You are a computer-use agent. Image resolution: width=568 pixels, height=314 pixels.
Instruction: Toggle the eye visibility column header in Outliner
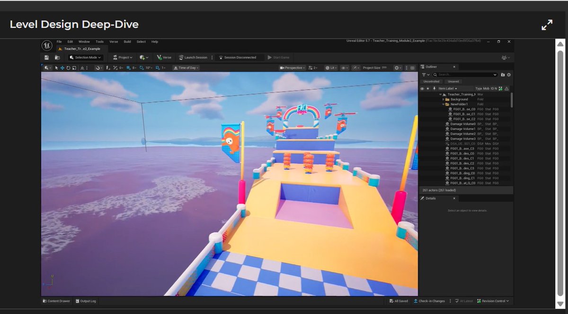pos(422,88)
